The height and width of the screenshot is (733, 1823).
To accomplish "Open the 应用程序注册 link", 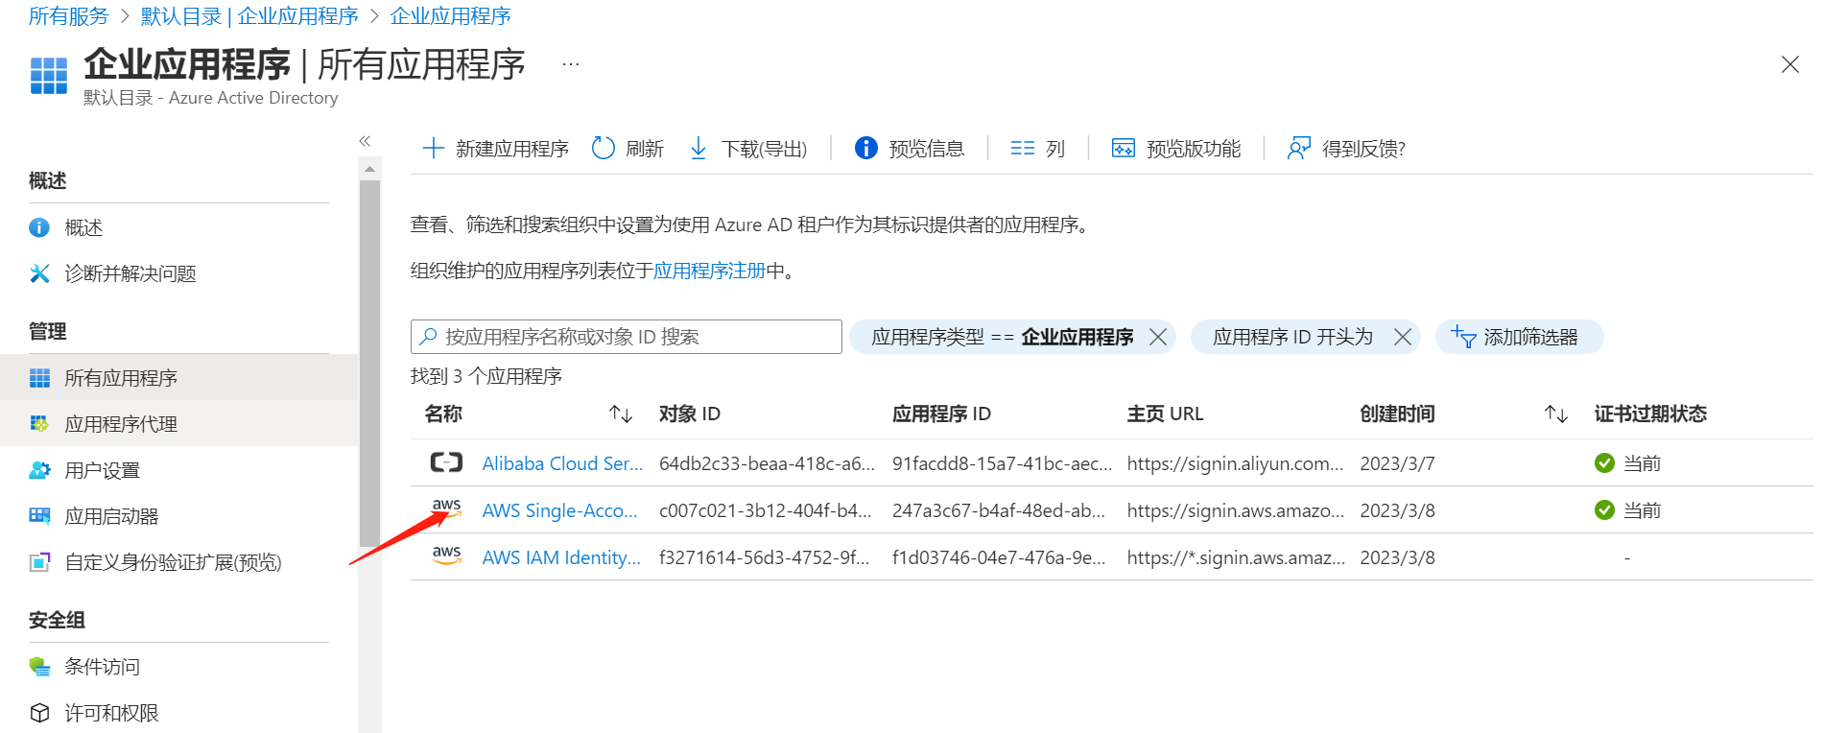I will [x=709, y=271].
